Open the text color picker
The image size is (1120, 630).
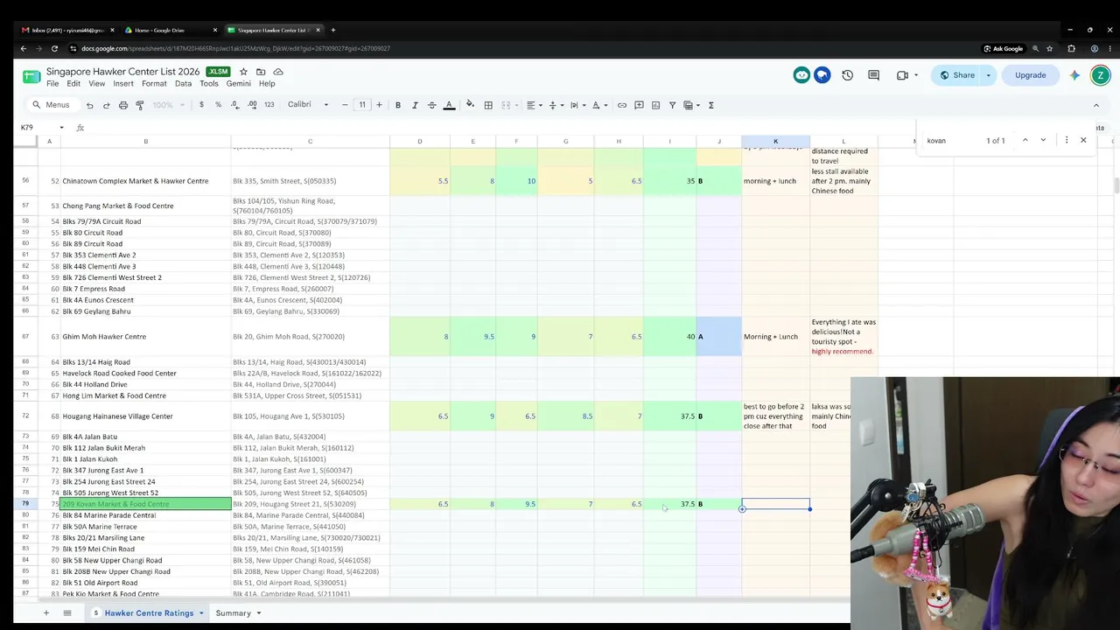(449, 105)
